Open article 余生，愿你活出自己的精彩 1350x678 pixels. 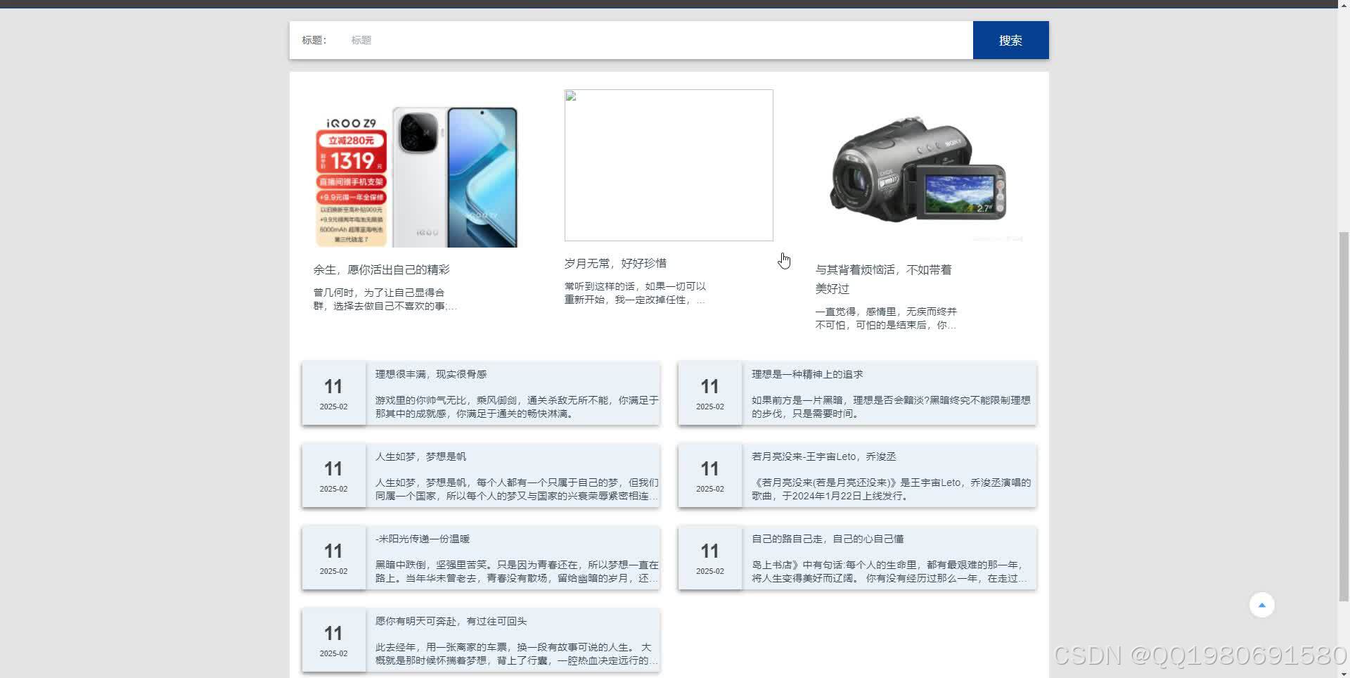[x=380, y=269]
